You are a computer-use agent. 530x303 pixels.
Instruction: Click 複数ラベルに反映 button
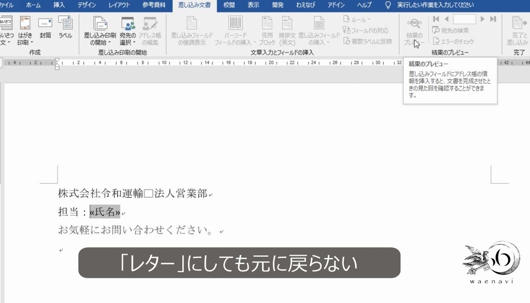[x=367, y=41]
